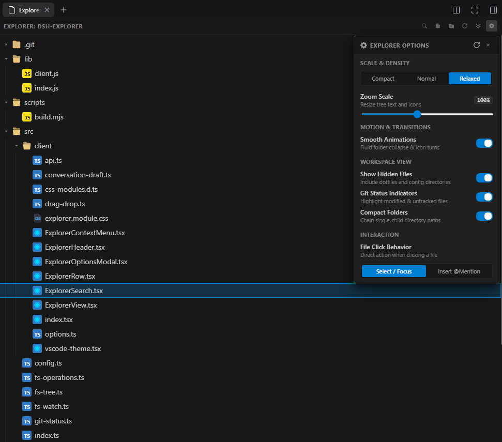Click the TS icon of config.ts

click(x=27, y=363)
